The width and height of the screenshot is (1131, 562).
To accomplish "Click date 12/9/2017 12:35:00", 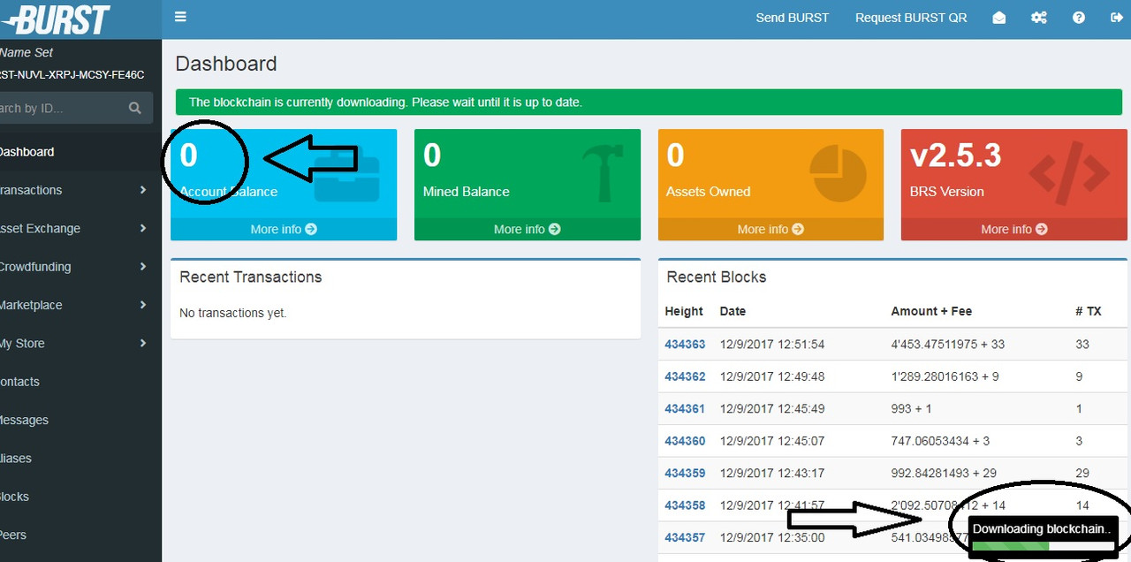I will pyautogui.click(x=772, y=537).
